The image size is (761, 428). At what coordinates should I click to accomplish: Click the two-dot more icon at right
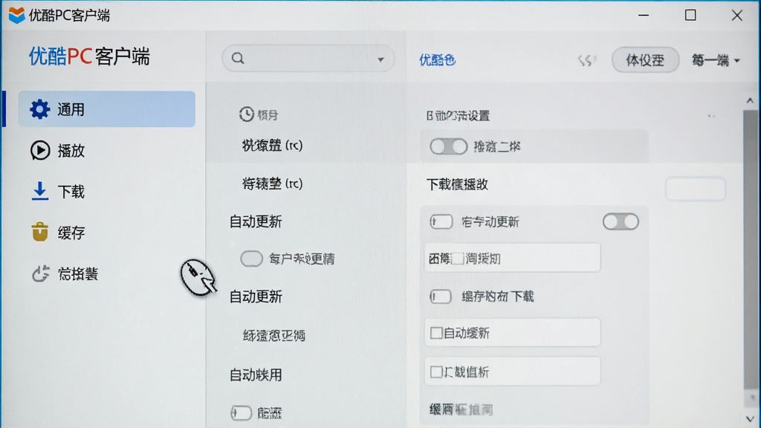[x=711, y=116]
